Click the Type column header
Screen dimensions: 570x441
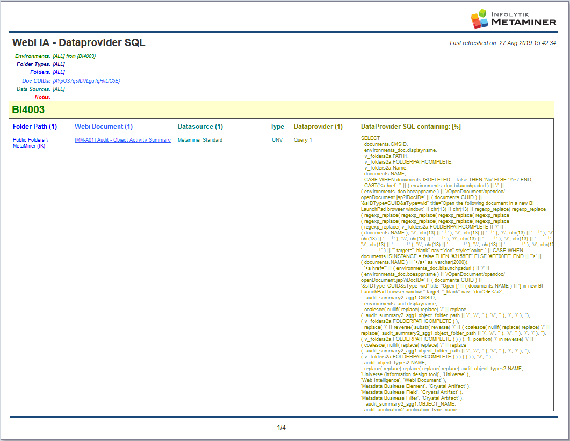[277, 127]
